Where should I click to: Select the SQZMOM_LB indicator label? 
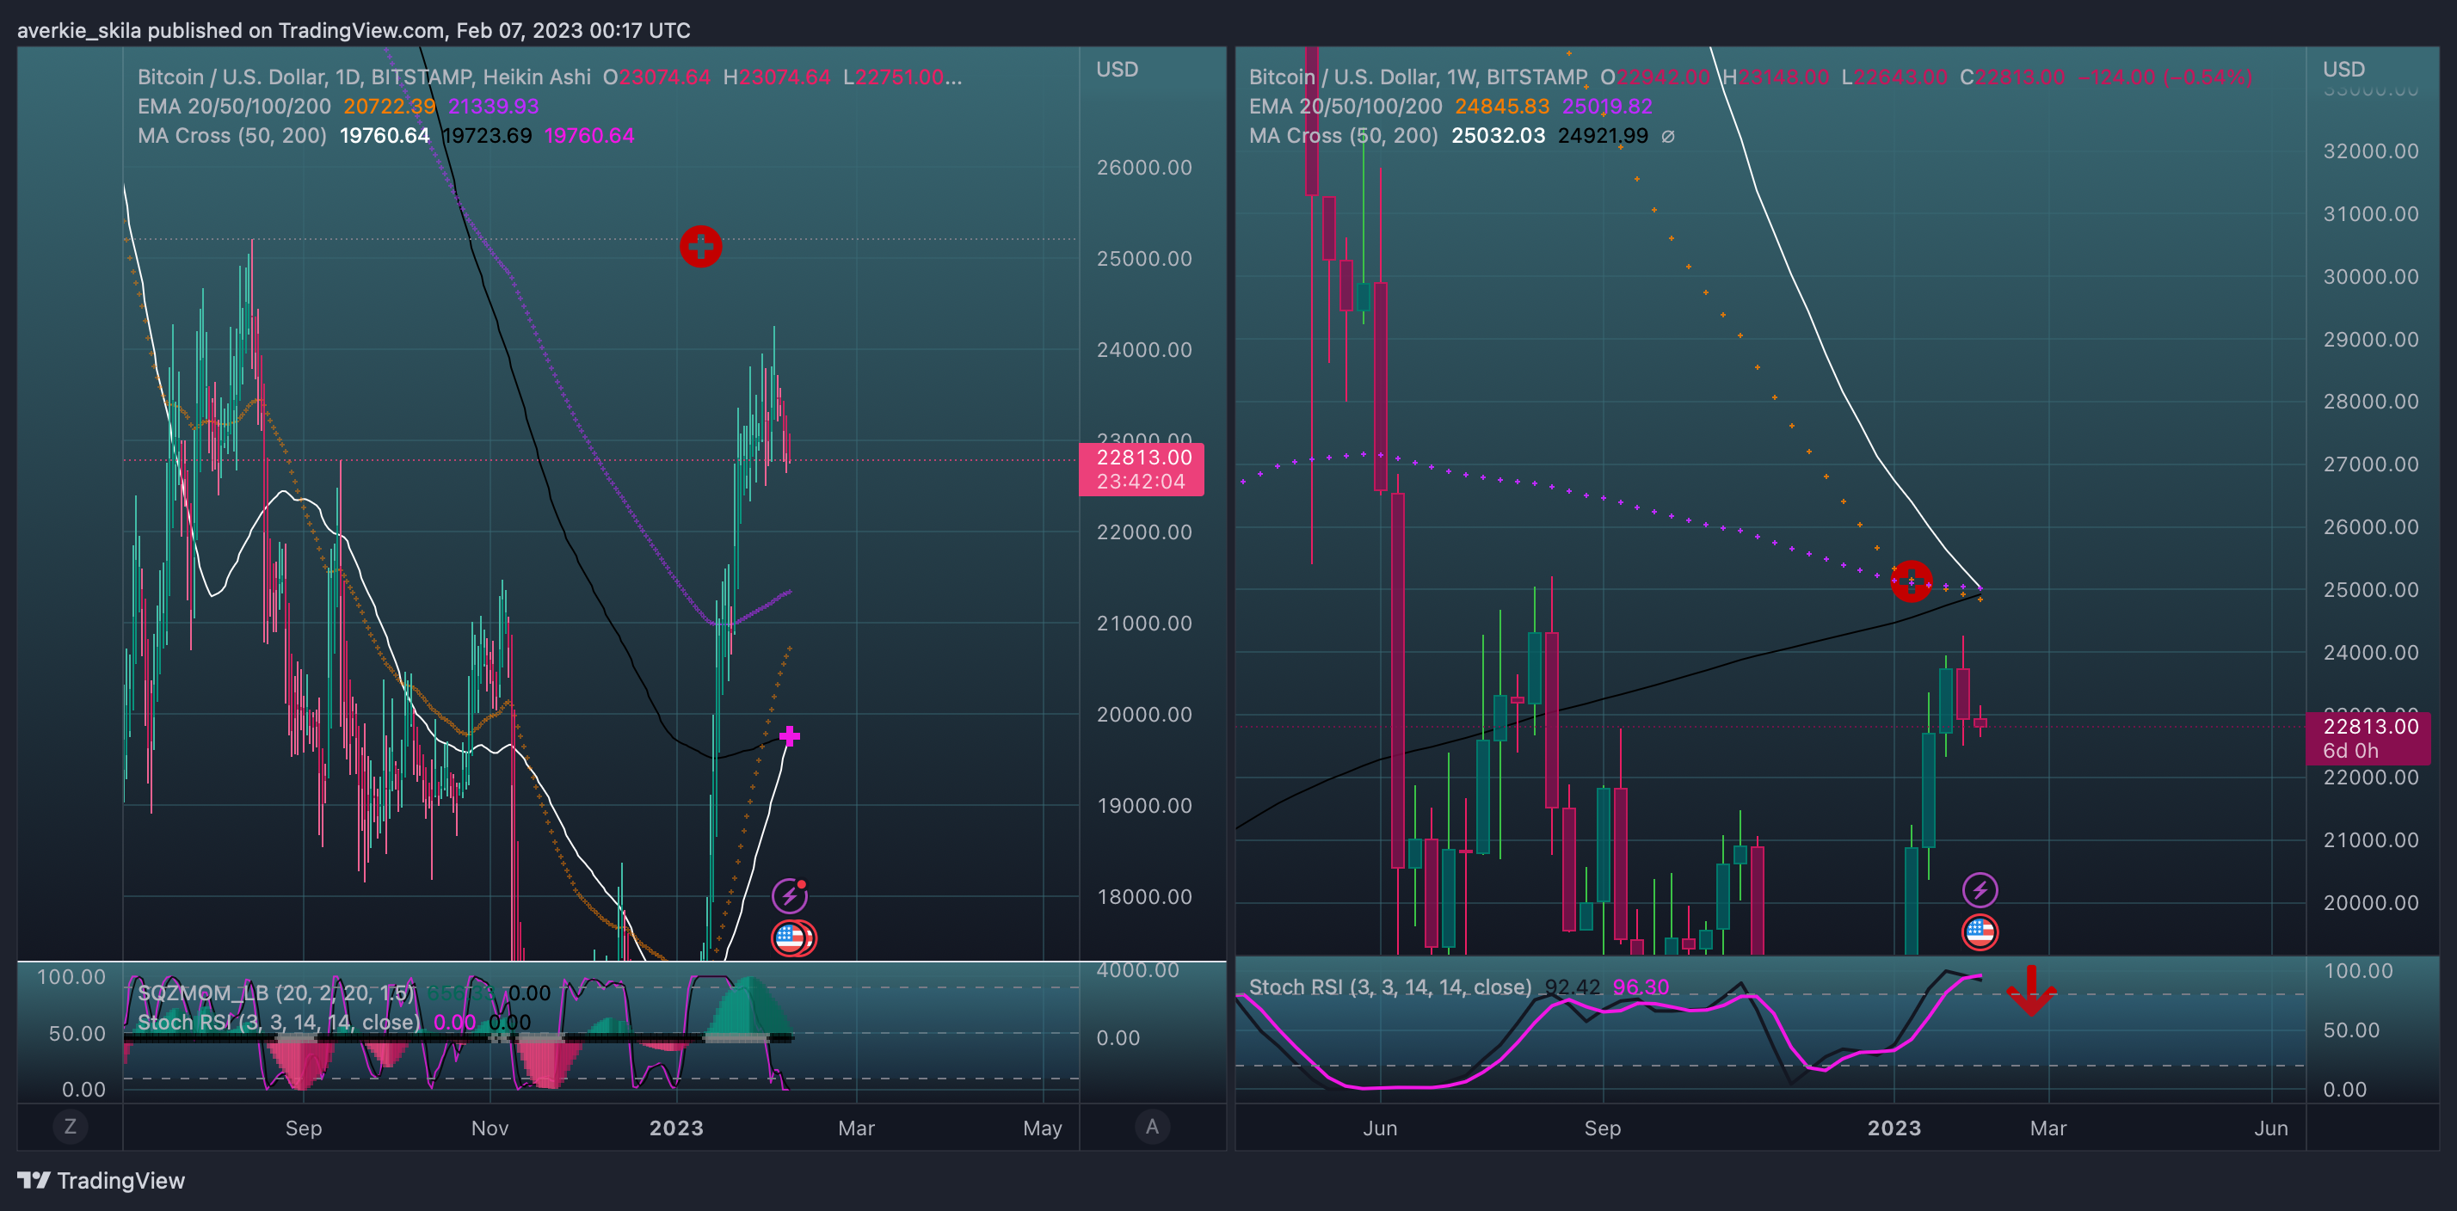(x=275, y=993)
